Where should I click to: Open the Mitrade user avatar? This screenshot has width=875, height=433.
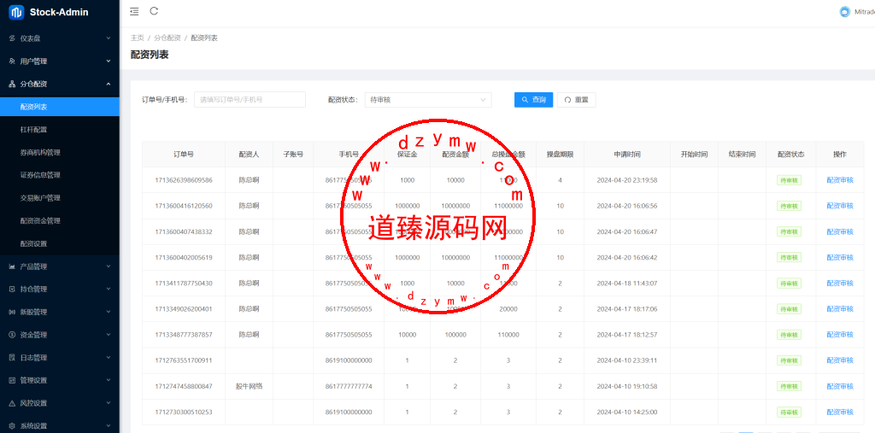coord(845,12)
